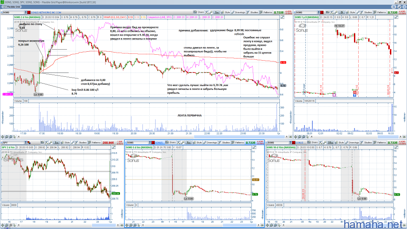Open Studies on SPY chart
This screenshot has height=229, width=407.
81,142
